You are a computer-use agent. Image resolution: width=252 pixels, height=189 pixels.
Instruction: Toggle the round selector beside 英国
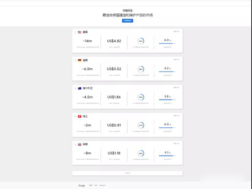pos(75,144)
